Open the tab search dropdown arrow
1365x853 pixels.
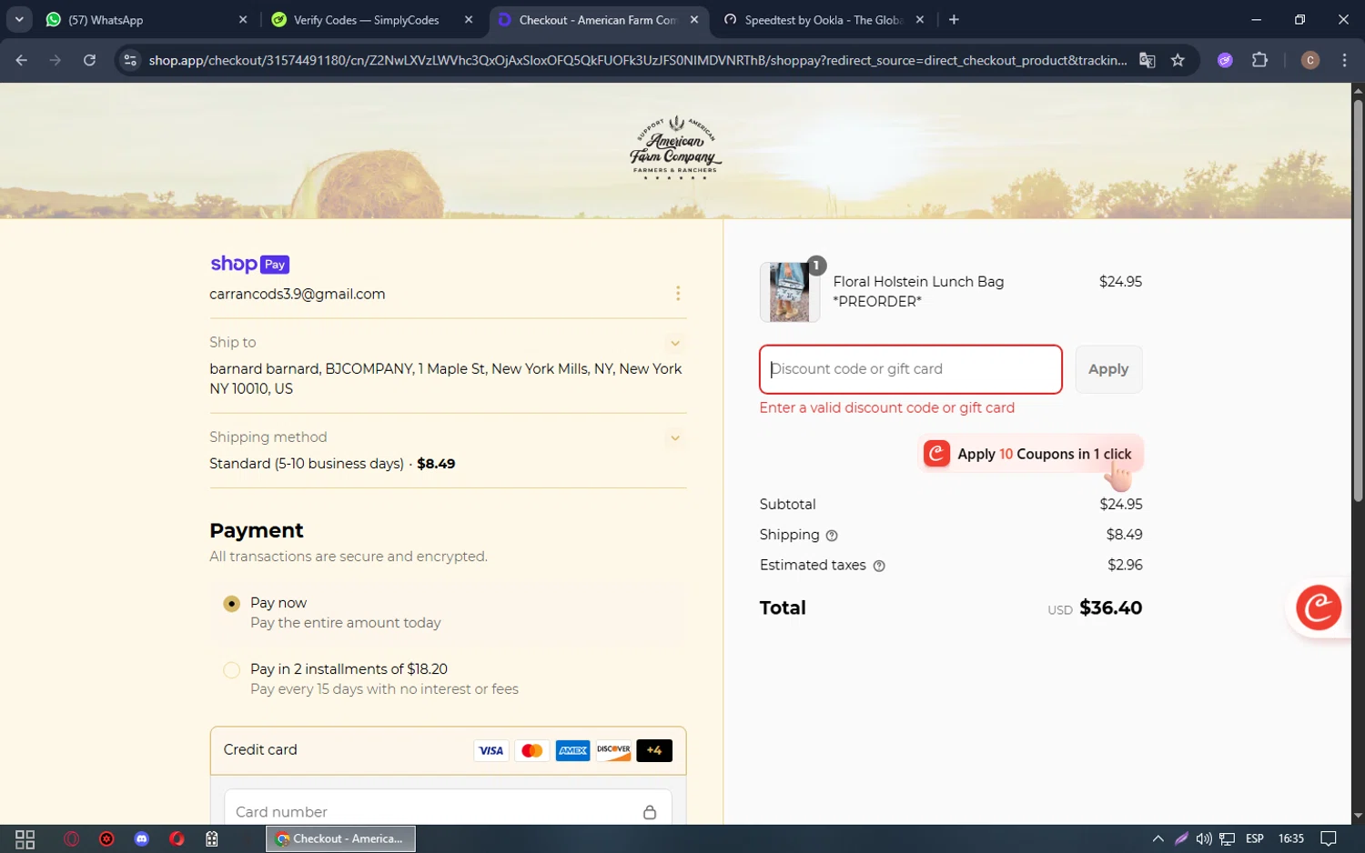19,19
